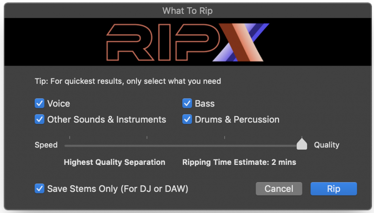Toggle Other Sounds & Instruments checkbox

tap(39, 119)
